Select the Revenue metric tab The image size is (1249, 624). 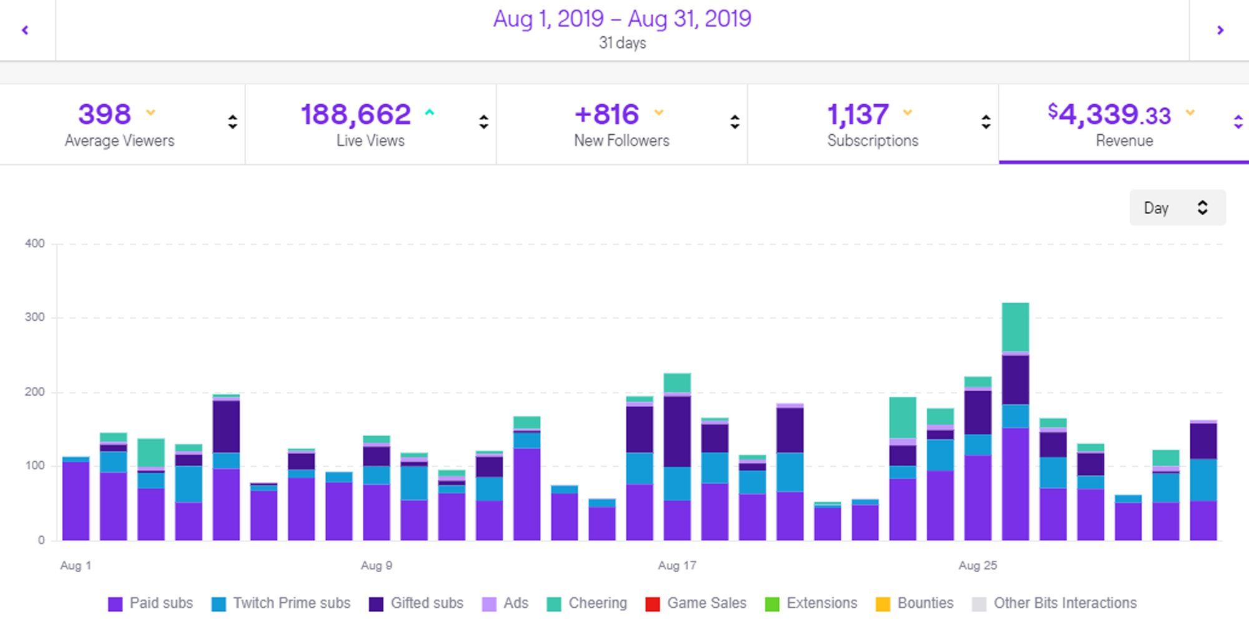[x=1124, y=124]
